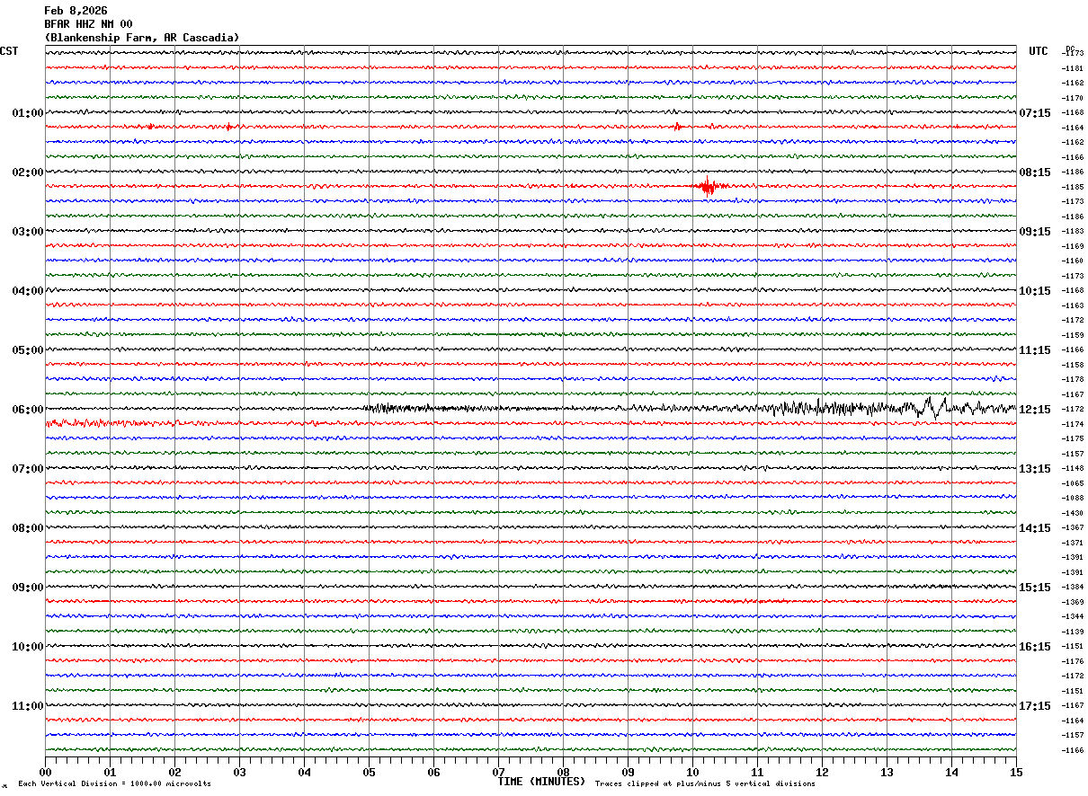Click the DC offset value "-1181"
Screen dimensions: 1088x796
1073,68
